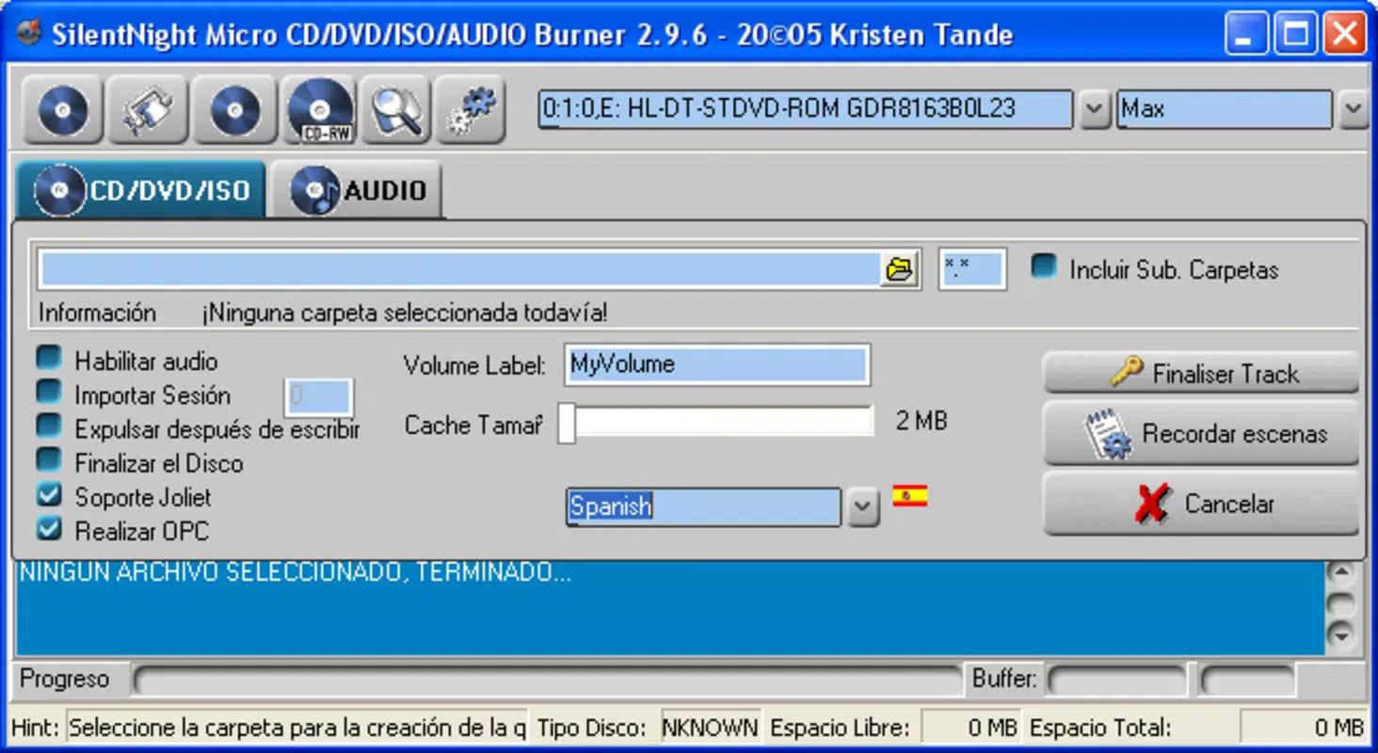Click the disc icon left of the clamp icon
1378x753 pixels.
point(63,110)
